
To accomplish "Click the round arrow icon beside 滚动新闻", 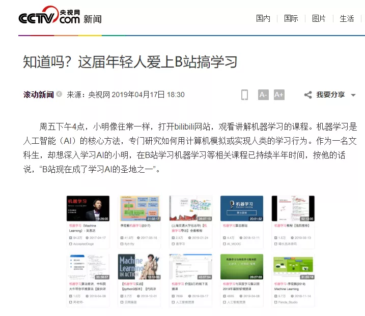I will tap(60, 94).
